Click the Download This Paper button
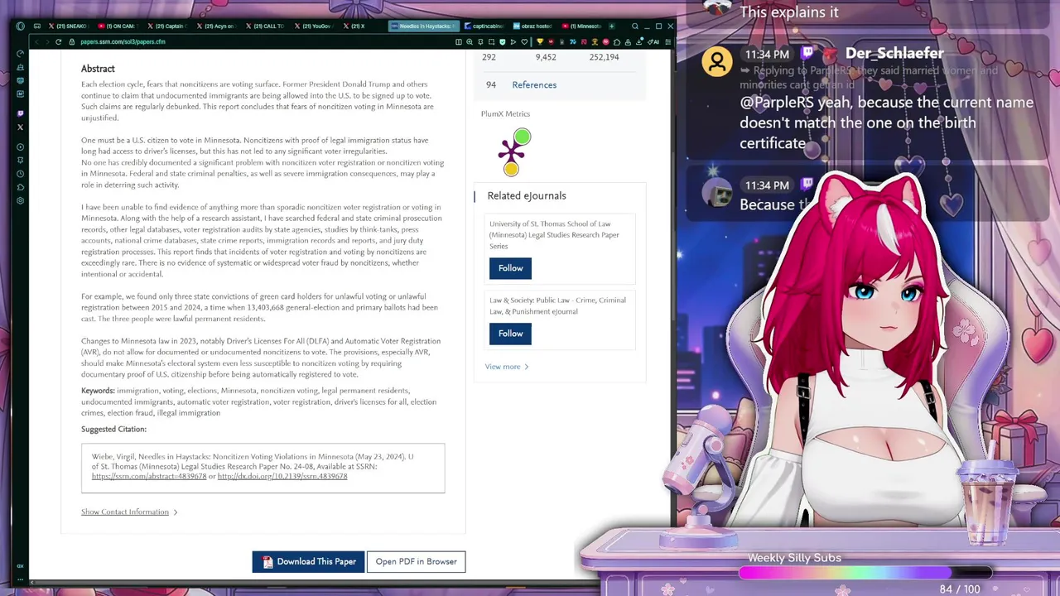Image resolution: width=1060 pixels, height=596 pixels. pos(308,561)
